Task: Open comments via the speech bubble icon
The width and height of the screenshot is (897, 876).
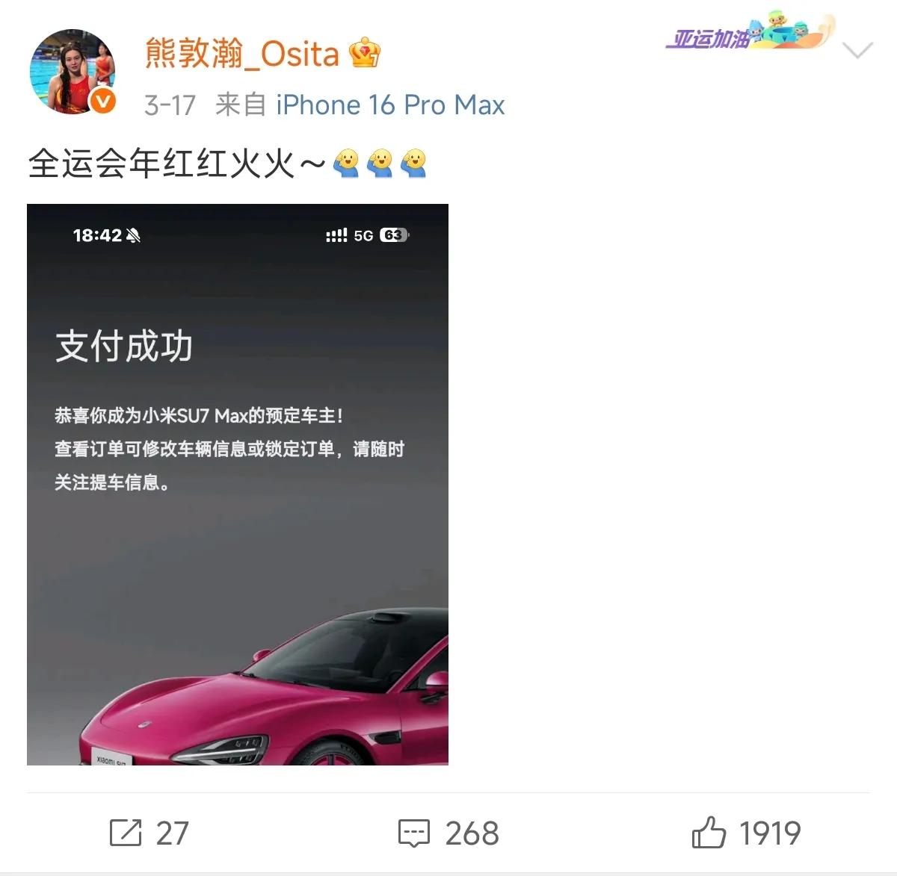Action: (414, 833)
